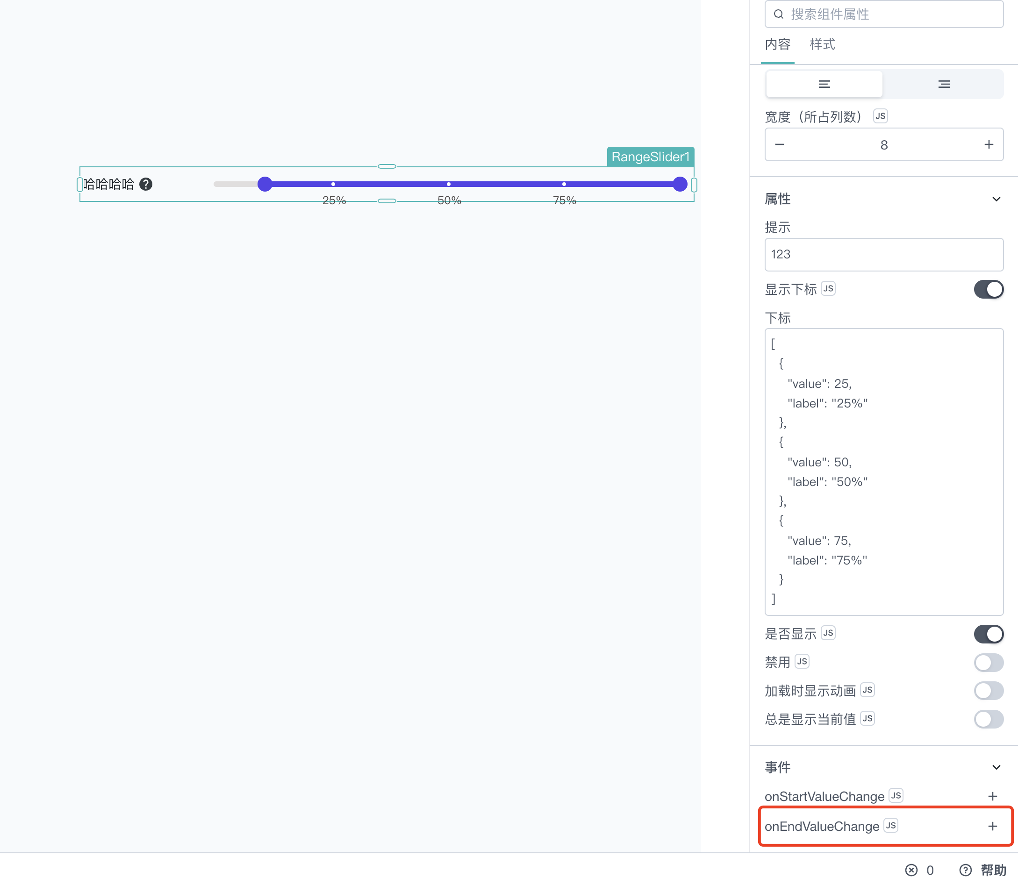Click the width value 8 field
Screen dimensions: 1018x886
click(884, 145)
